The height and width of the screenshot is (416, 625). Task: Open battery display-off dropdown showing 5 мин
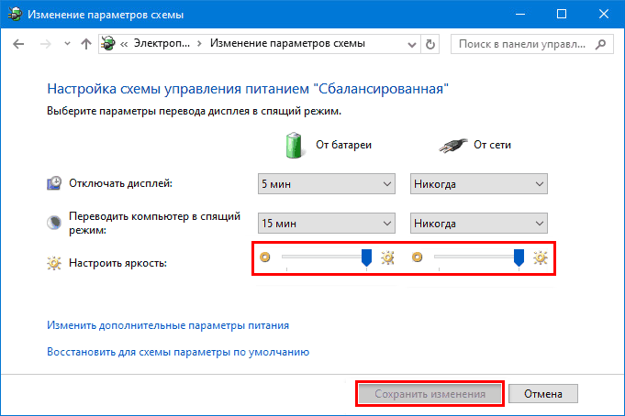(327, 184)
